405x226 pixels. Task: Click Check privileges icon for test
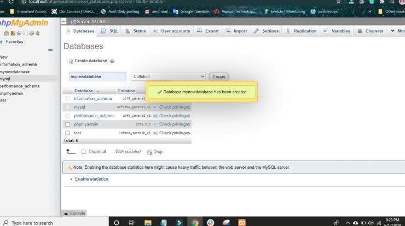(155, 133)
